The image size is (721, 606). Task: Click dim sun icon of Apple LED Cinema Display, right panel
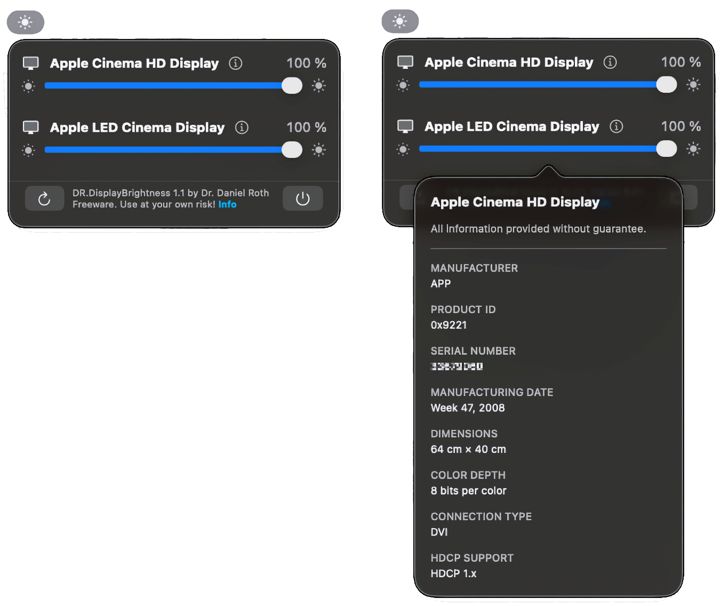(x=403, y=149)
